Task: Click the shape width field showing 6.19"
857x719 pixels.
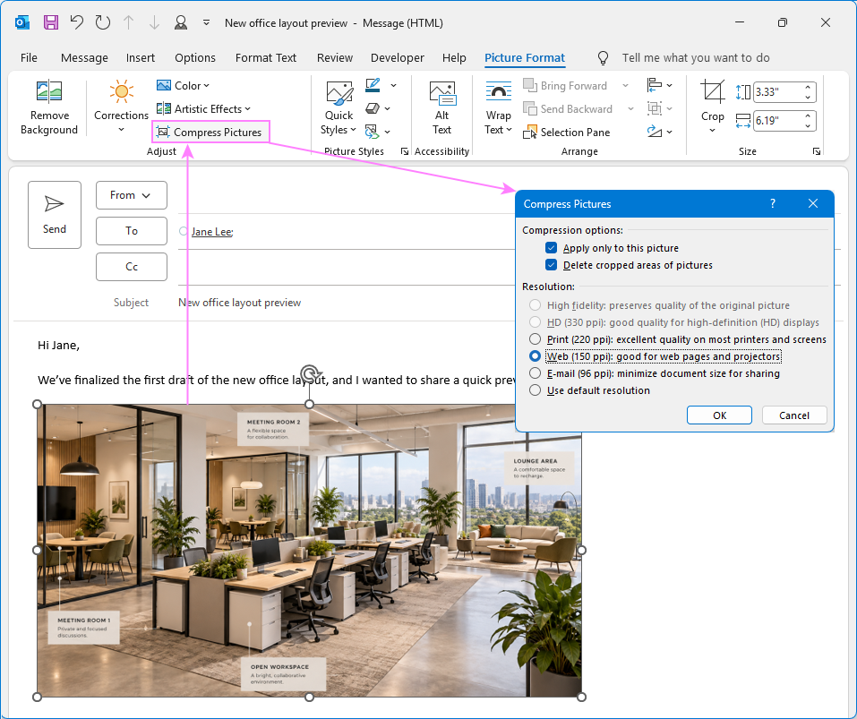Action: [777, 121]
